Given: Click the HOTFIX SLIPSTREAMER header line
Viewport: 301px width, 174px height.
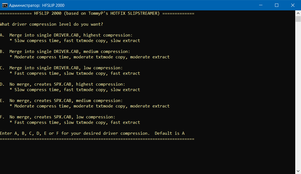Looking at the screenshot, I should [97, 13].
